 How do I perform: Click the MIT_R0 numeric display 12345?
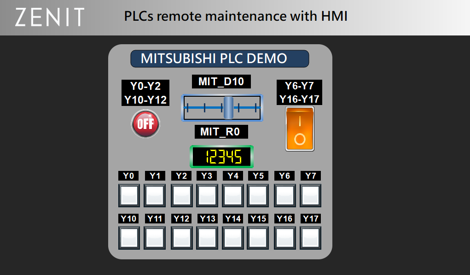222,157
